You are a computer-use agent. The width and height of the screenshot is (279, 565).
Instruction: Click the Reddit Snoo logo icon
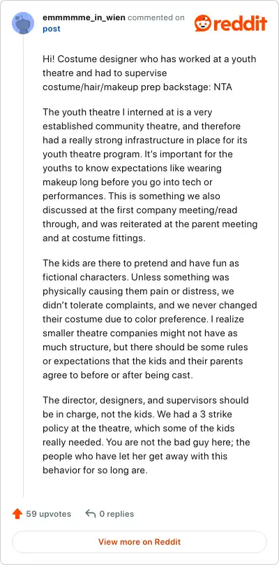point(202,23)
